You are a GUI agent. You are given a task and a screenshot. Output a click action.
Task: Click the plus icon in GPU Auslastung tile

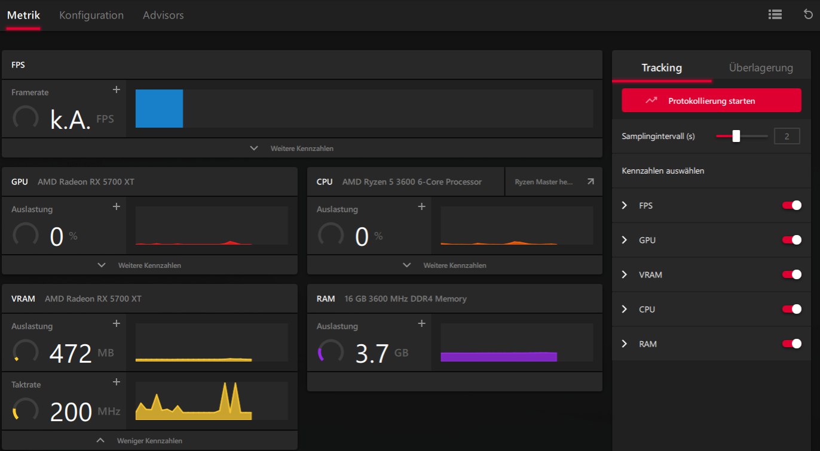(117, 206)
